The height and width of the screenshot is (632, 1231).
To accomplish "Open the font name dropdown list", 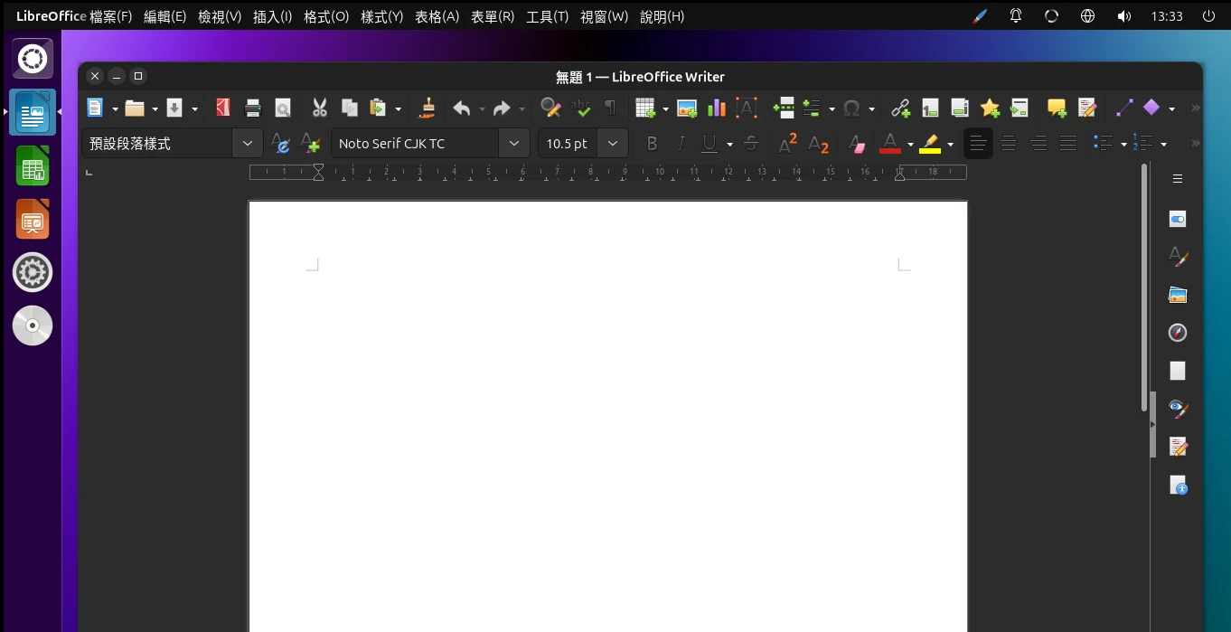I will (x=513, y=144).
